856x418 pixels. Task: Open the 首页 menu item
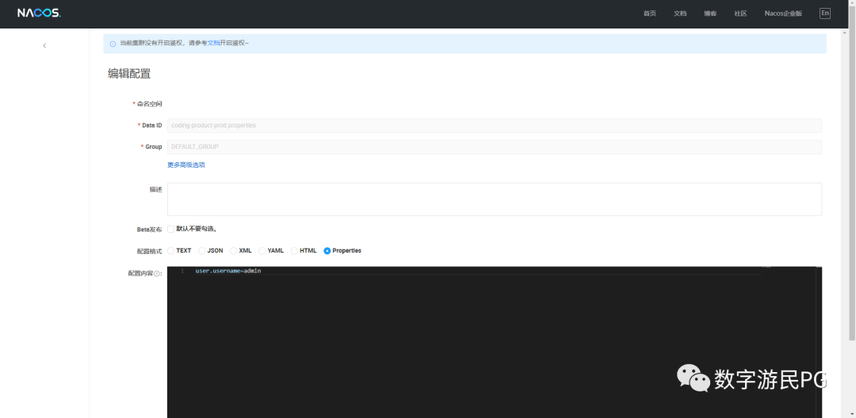650,13
